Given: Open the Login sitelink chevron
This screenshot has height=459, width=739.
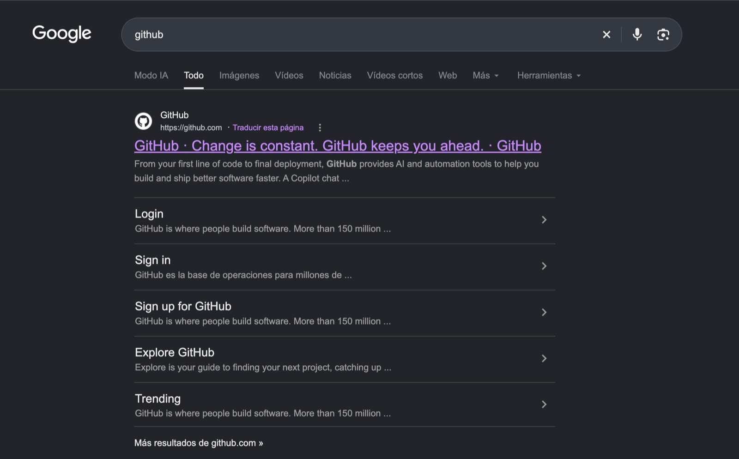Looking at the screenshot, I should (x=544, y=220).
